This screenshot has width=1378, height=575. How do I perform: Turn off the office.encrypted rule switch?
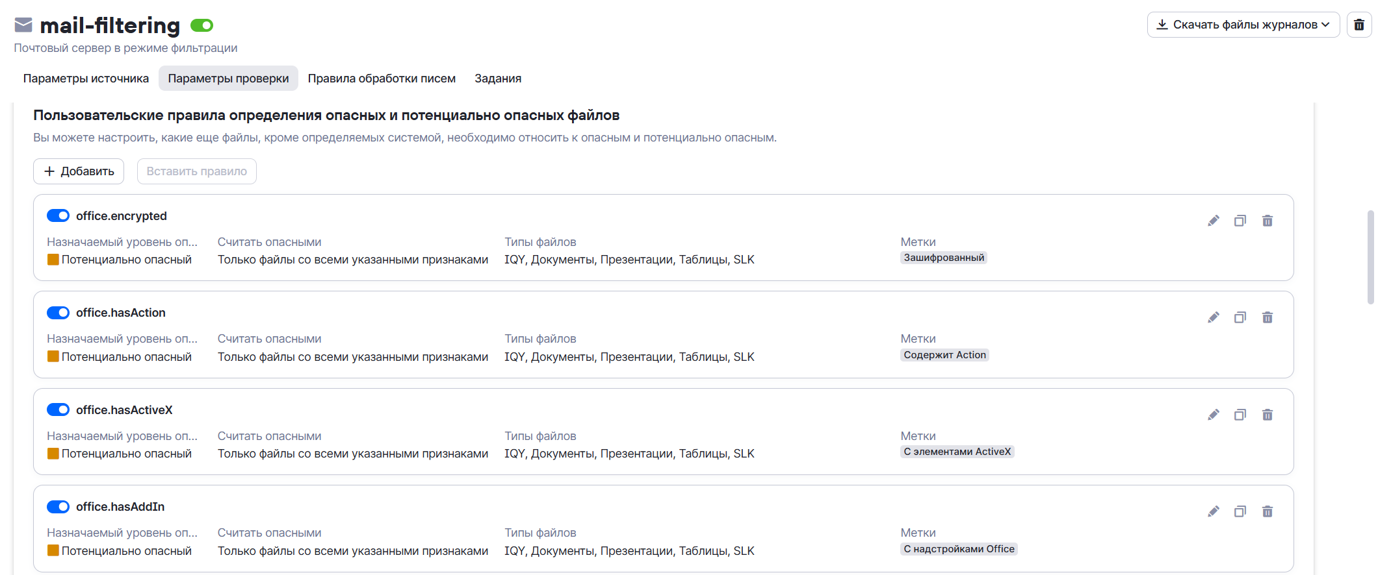[58, 215]
